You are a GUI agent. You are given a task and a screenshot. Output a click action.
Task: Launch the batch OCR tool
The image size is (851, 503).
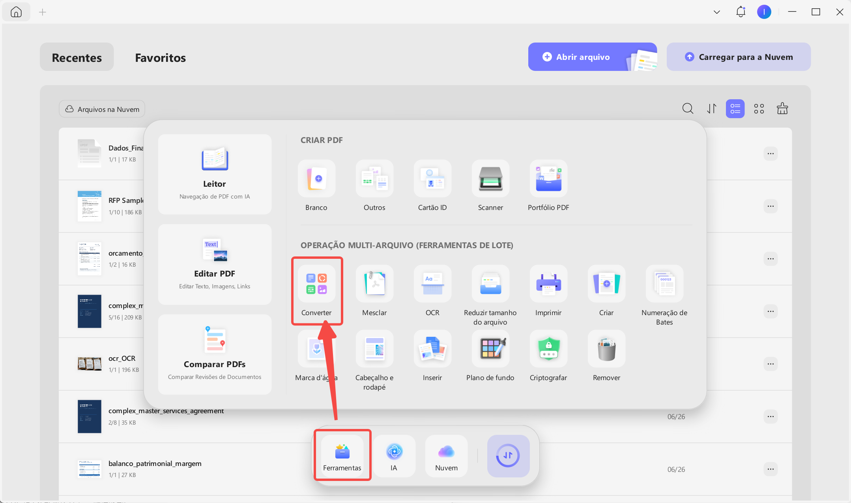pos(432,291)
